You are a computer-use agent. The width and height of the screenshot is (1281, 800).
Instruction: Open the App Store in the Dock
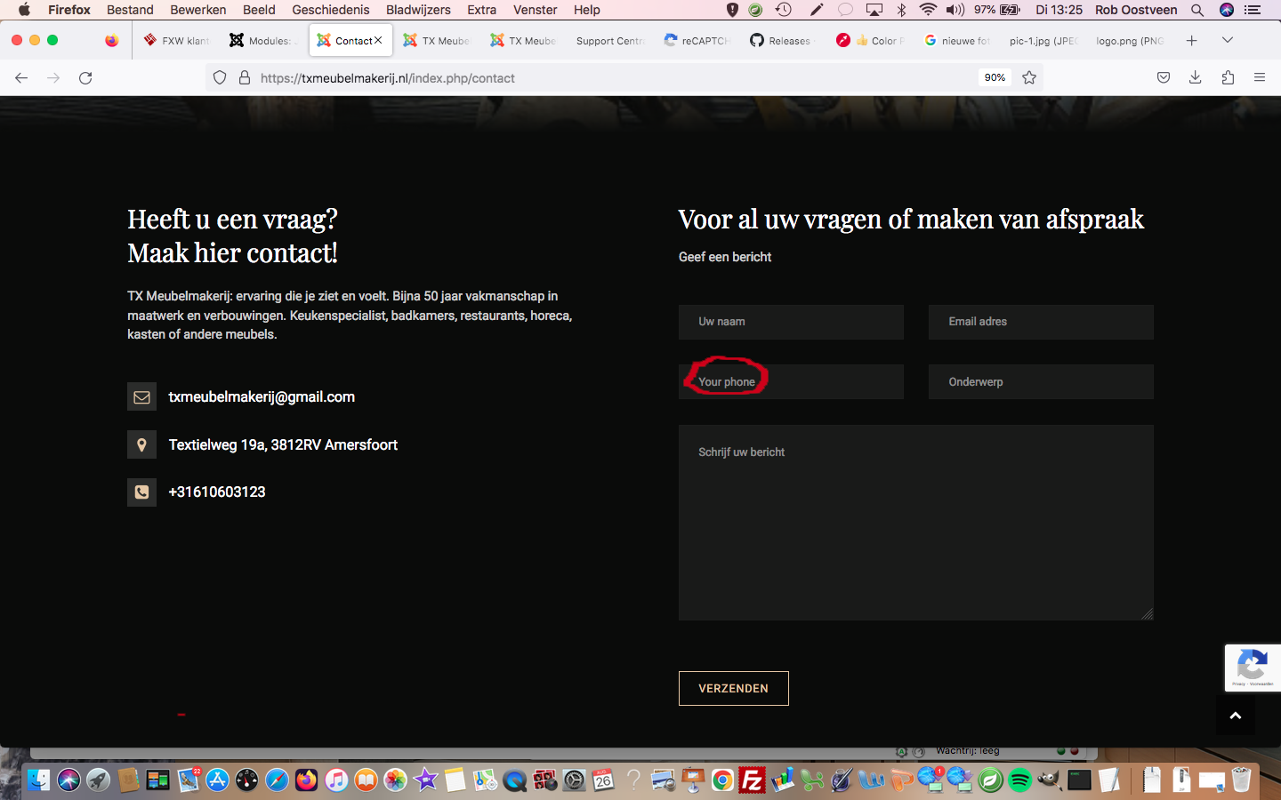click(217, 780)
